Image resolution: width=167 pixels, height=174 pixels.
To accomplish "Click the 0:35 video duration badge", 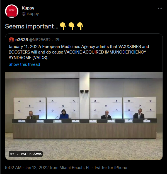I will click(14, 154).
